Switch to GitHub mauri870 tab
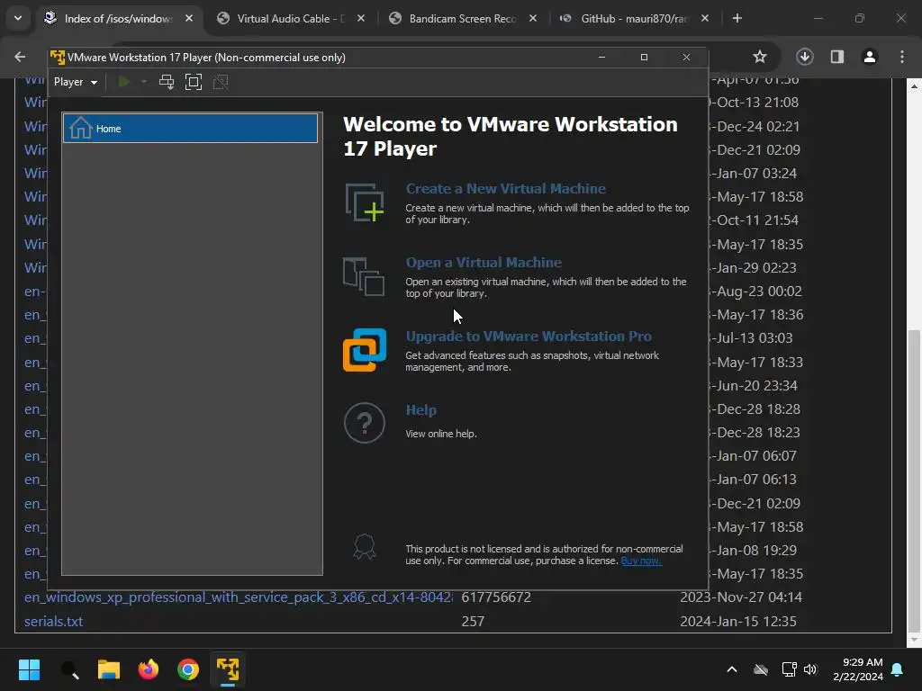The width and height of the screenshot is (922, 691). tap(634, 18)
